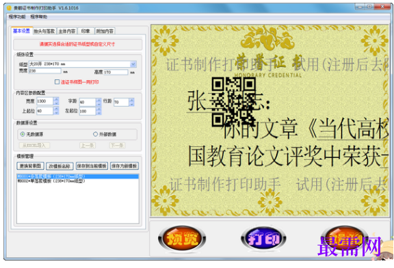This screenshot has width=394, height=268.
Task: Click the app icon in the title bar
Action: point(10,8)
